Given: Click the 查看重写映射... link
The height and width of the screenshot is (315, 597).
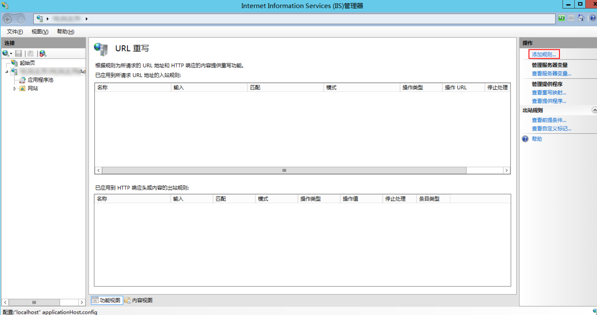Looking at the screenshot, I should (549, 93).
